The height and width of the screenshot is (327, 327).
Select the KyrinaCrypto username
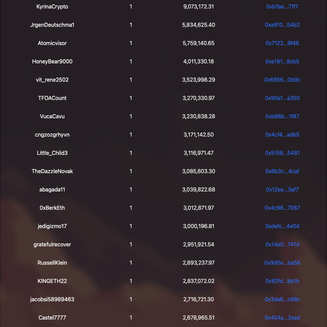pyautogui.click(x=52, y=6)
